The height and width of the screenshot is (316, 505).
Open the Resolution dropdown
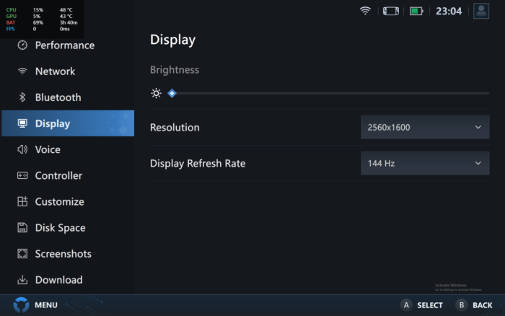[424, 128]
